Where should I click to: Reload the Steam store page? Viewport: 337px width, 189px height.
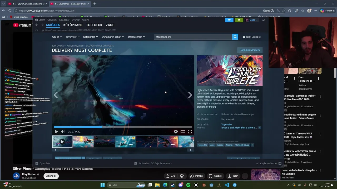click(37, 30)
